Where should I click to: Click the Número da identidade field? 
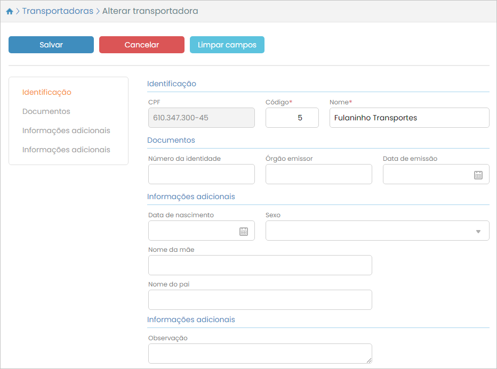202,174
